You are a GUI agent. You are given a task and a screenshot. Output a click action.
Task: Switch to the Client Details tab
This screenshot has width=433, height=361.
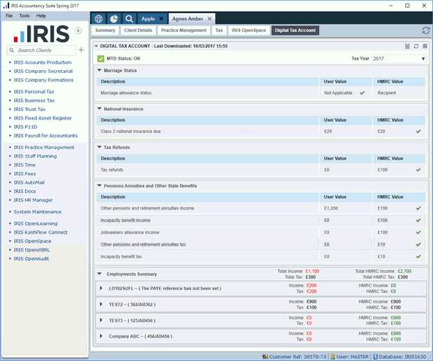[x=137, y=31]
